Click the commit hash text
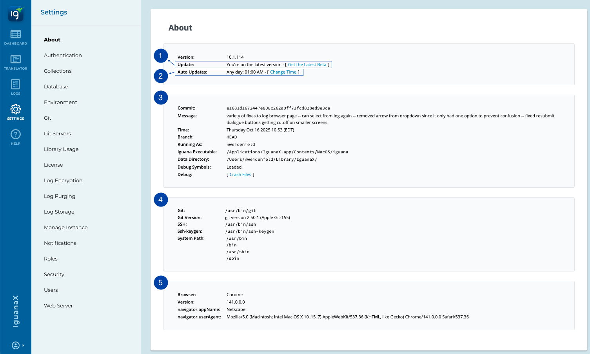This screenshot has width=590, height=354. (x=278, y=108)
